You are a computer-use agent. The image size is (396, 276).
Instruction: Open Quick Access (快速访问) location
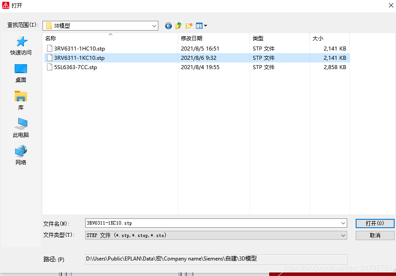coord(21,46)
